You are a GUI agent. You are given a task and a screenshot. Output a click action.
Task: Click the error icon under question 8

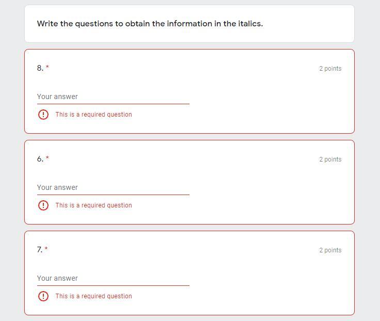[x=43, y=115]
